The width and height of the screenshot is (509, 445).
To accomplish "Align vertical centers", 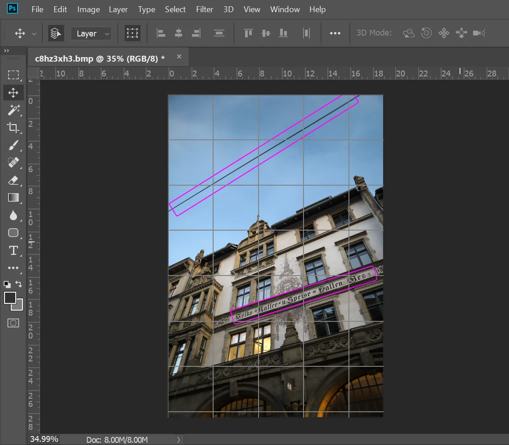I will tap(266, 33).
